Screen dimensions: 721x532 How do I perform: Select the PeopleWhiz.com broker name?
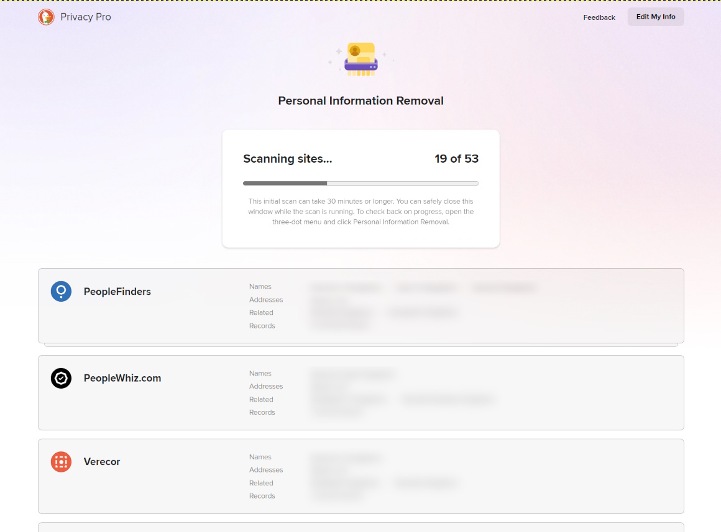point(122,378)
